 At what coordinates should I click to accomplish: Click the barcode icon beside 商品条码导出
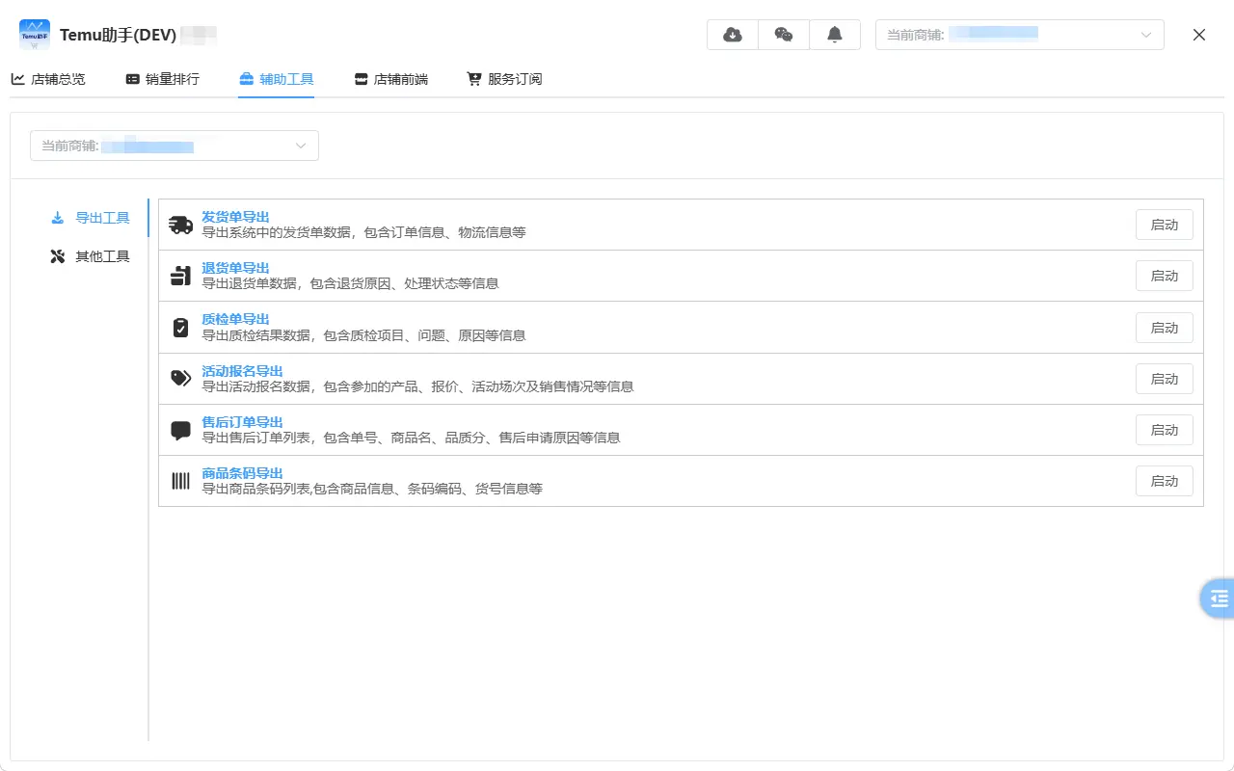point(179,480)
